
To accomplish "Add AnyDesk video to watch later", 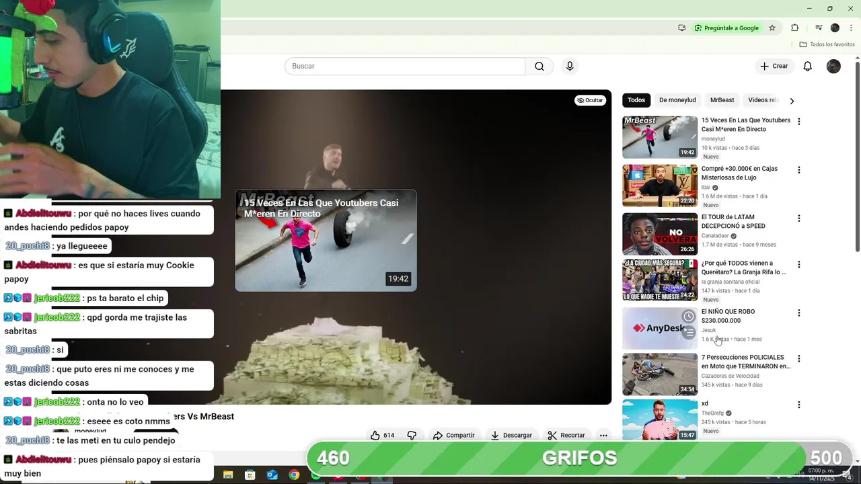I will coord(688,317).
